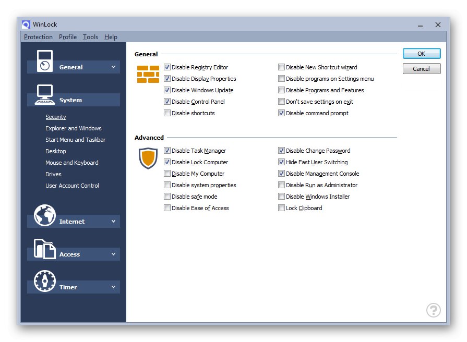Screen dimensions: 467x342
Task: Click the help question mark icon
Action: [434, 310]
